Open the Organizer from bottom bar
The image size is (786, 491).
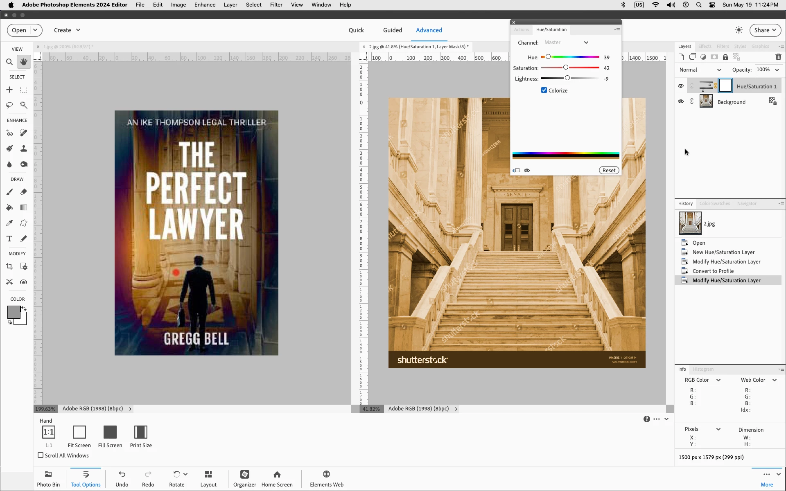click(x=244, y=478)
